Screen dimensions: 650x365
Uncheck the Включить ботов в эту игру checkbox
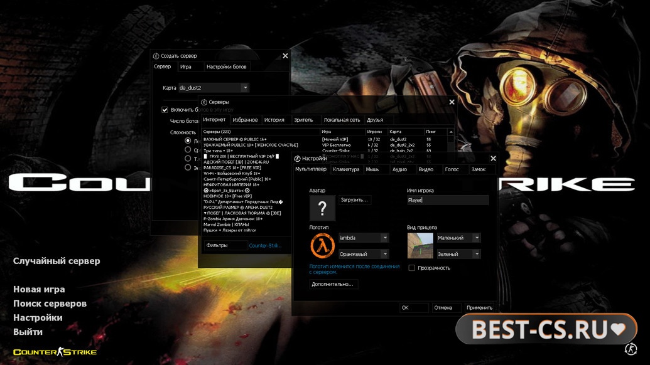click(165, 110)
